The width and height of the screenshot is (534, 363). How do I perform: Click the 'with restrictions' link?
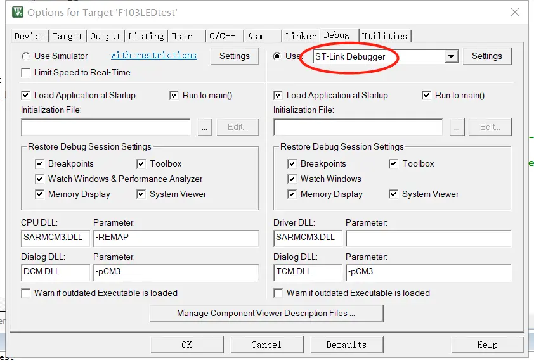tap(153, 56)
